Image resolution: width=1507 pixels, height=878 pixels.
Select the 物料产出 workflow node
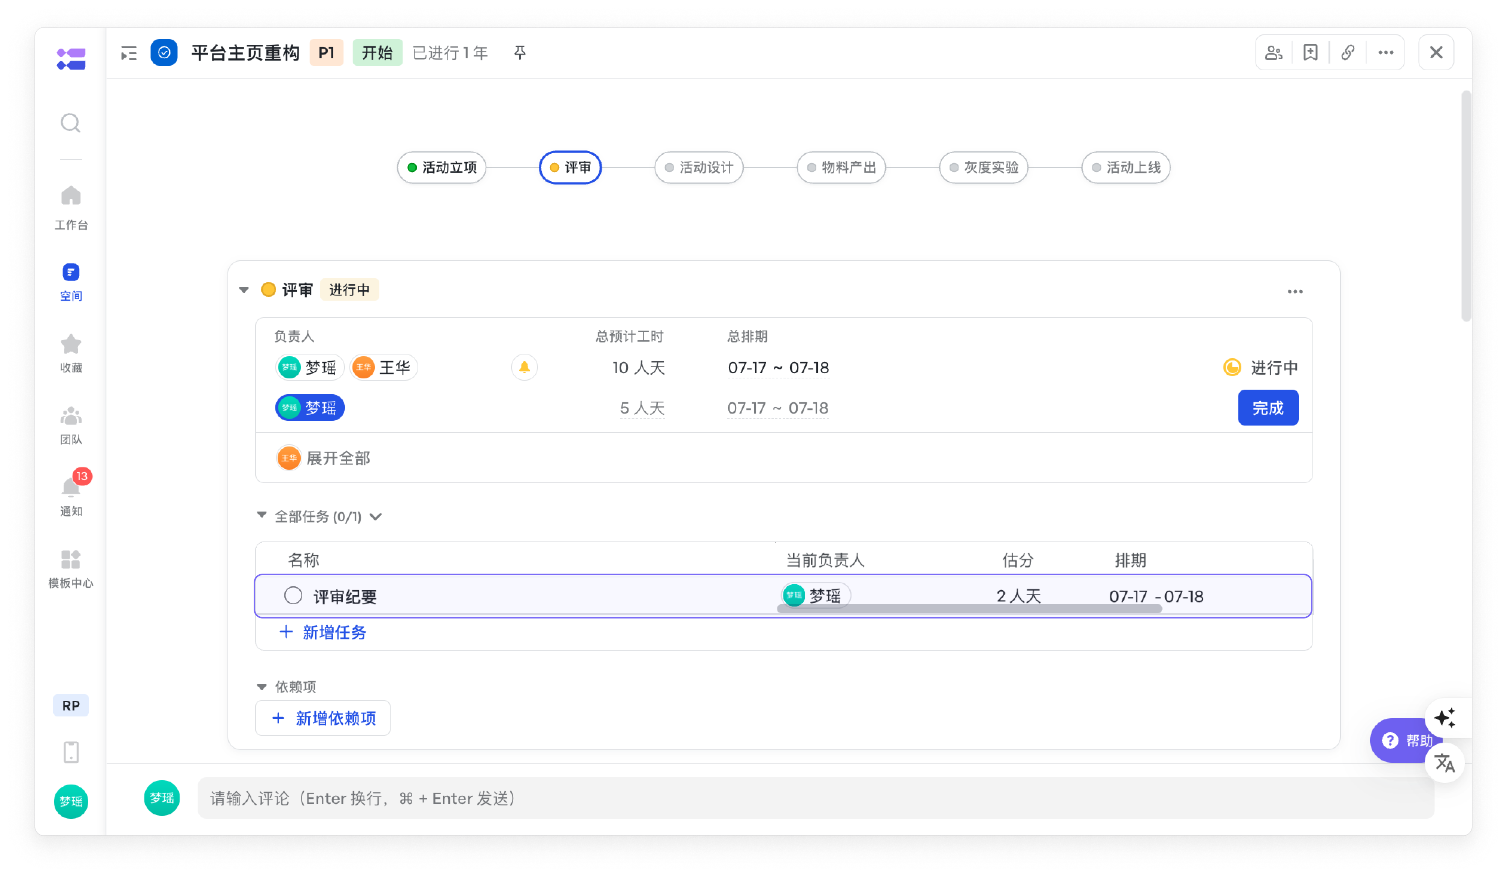[841, 168]
